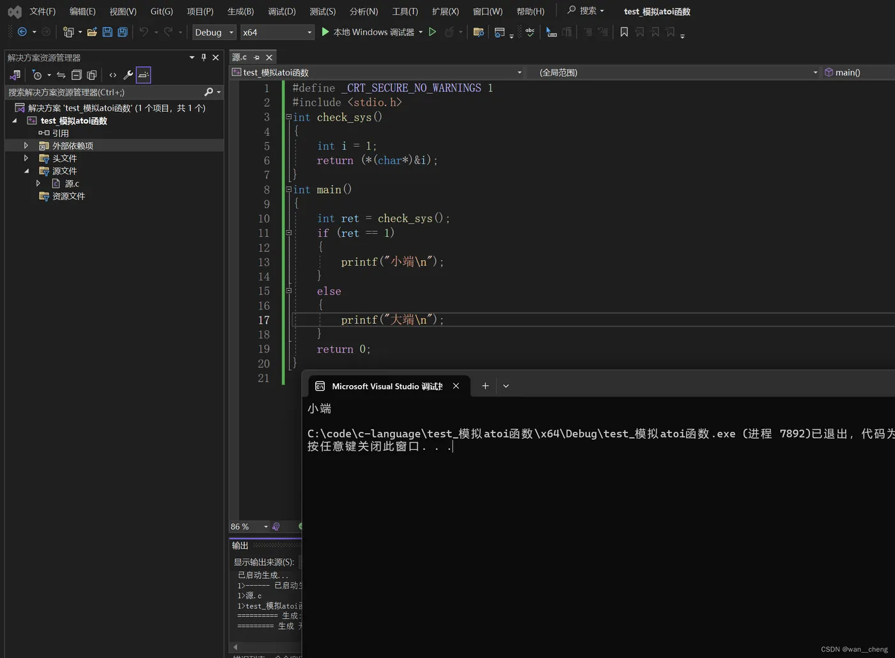Open the 编辑(E) menu
Viewport: 895px width, 658px height.
tap(82, 11)
